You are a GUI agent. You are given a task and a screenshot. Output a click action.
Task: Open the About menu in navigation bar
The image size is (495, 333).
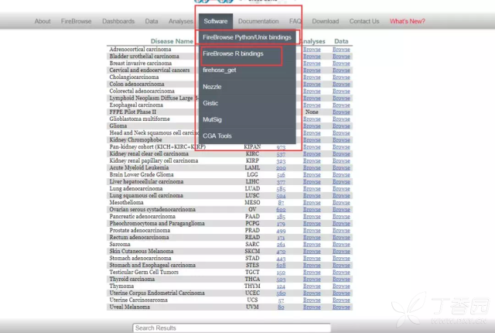coord(43,22)
